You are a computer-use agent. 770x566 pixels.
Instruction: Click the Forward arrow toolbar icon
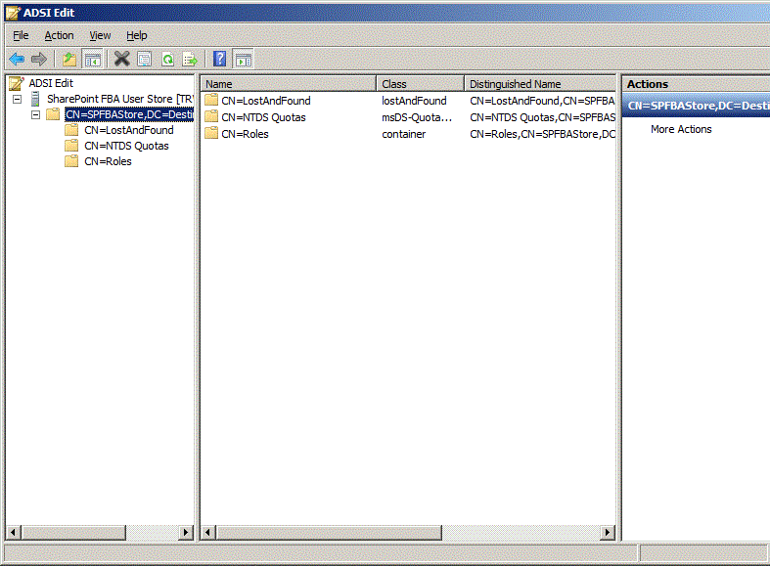(x=39, y=60)
